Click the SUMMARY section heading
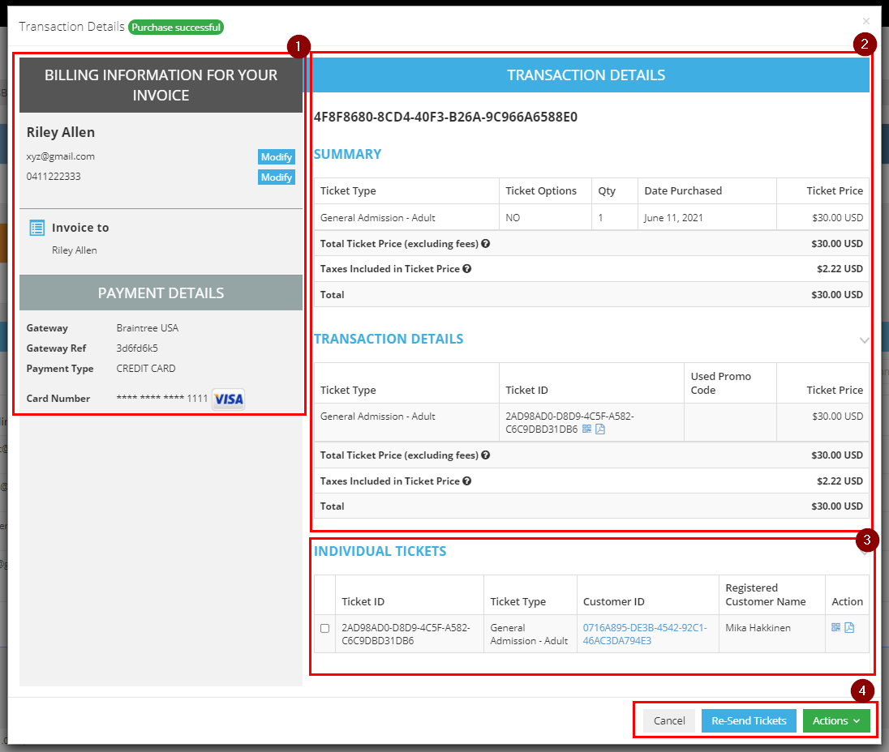 347,154
